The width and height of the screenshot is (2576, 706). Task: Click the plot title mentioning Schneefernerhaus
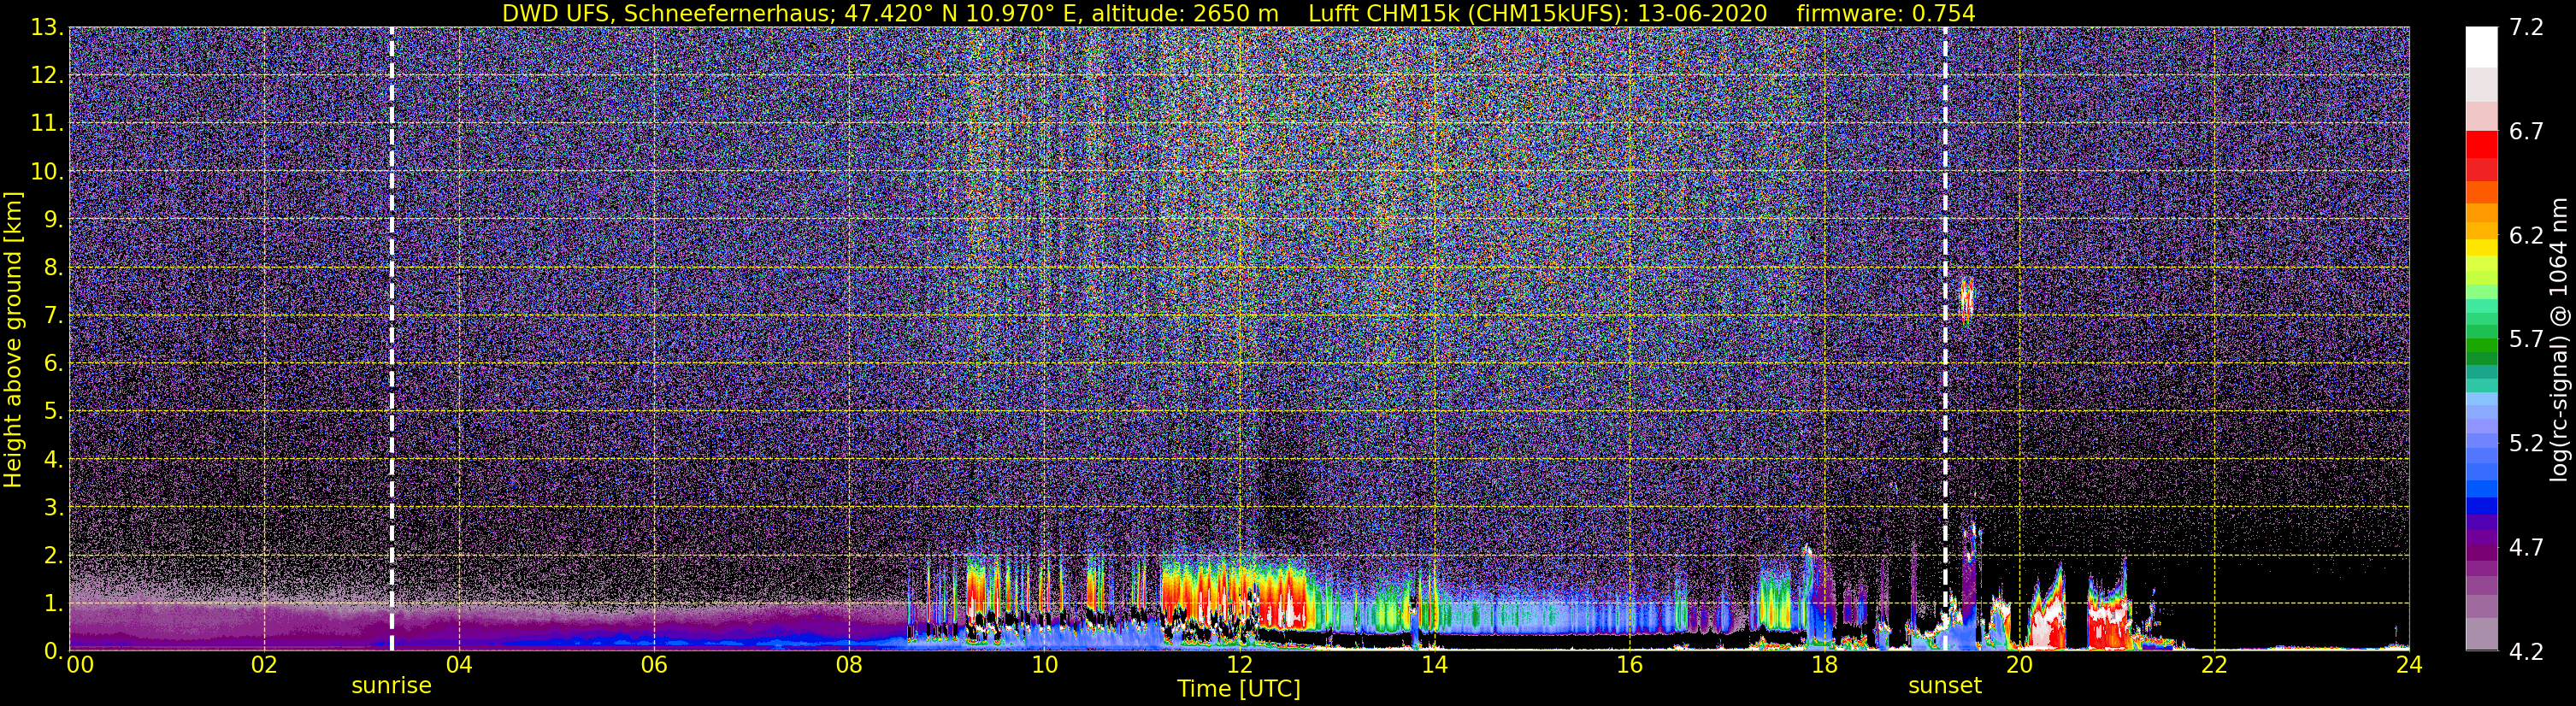click(x=1238, y=13)
